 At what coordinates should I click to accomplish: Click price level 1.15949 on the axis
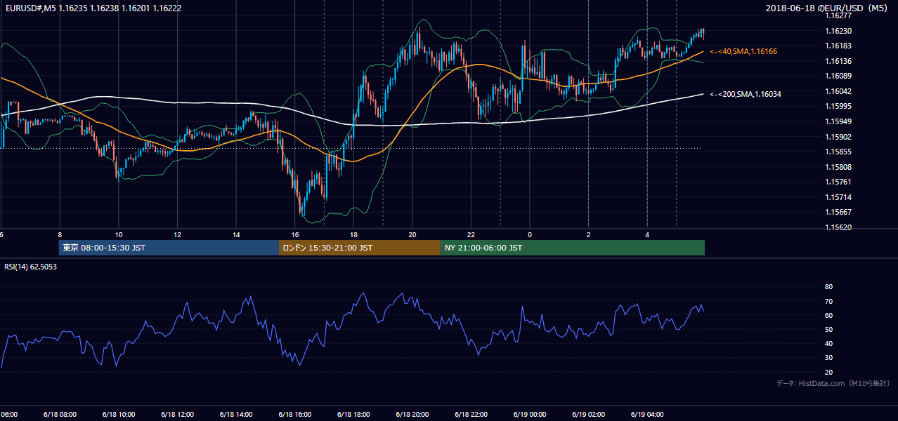[x=838, y=121]
